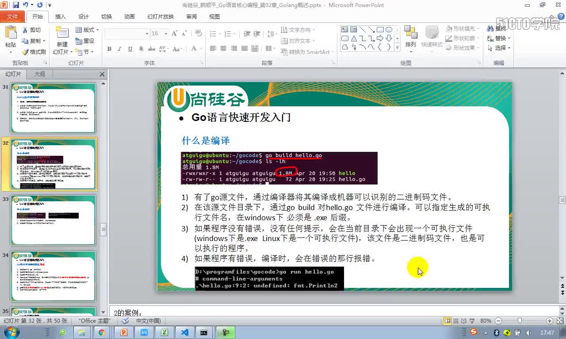Image resolution: width=566 pixels, height=339 pixels.
Task: Switch to the Insert (插入) tab
Action: (x=60, y=16)
